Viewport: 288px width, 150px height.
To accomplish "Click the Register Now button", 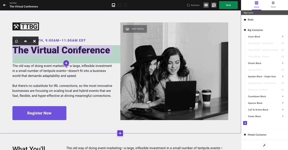I will 39,113.
